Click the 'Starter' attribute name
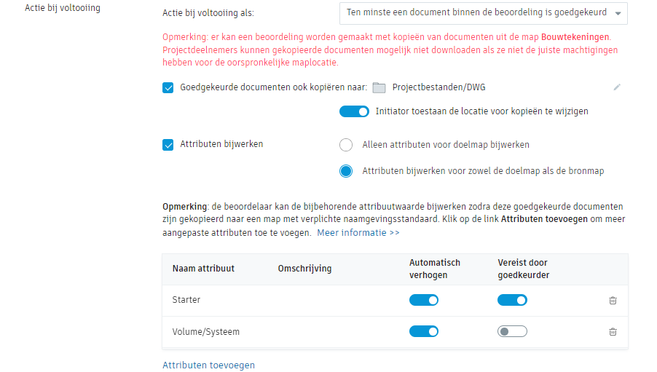The height and width of the screenshot is (372, 657). pos(186,300)
